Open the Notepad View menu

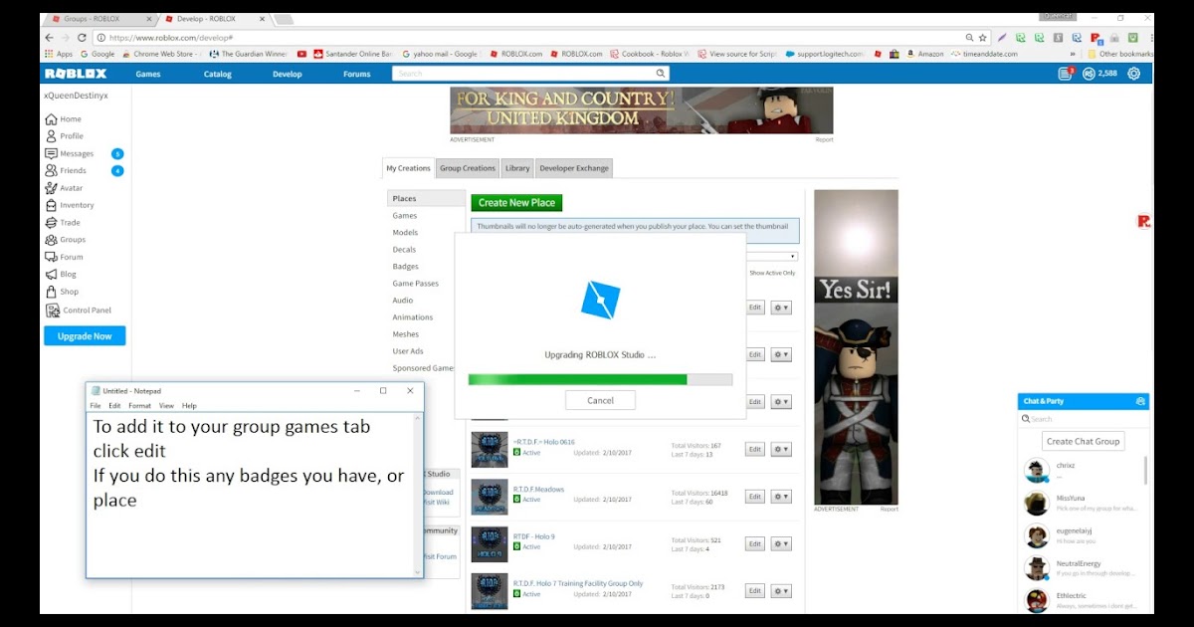(x=166, y=406)
